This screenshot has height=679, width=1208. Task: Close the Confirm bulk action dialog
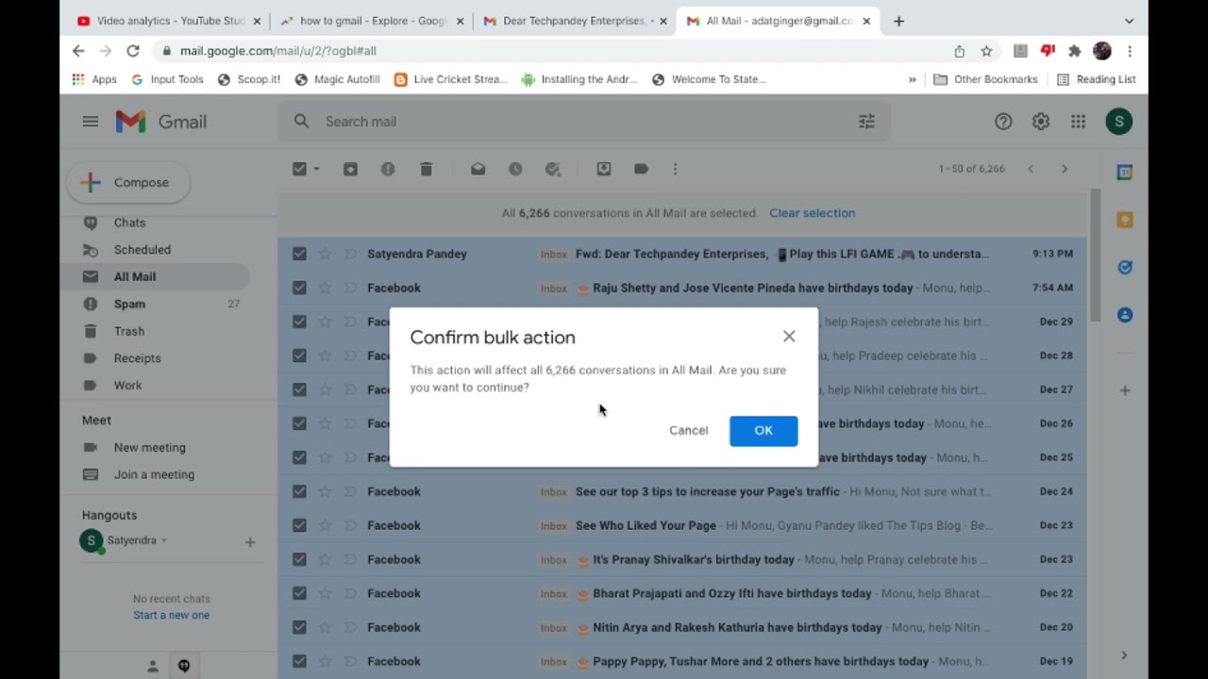[x=789, y=336]
